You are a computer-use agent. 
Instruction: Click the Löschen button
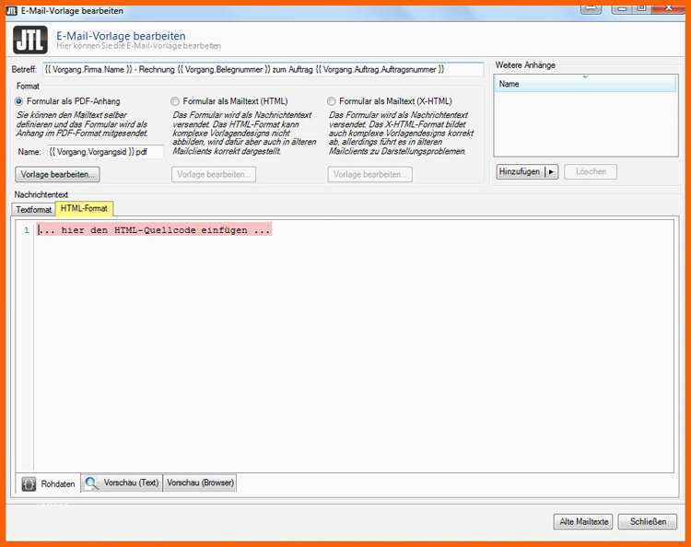tap(591, 172)
